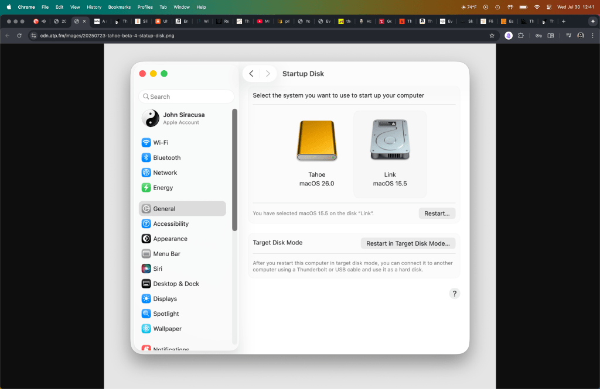Select the Network globe icon

pos(146,173)
